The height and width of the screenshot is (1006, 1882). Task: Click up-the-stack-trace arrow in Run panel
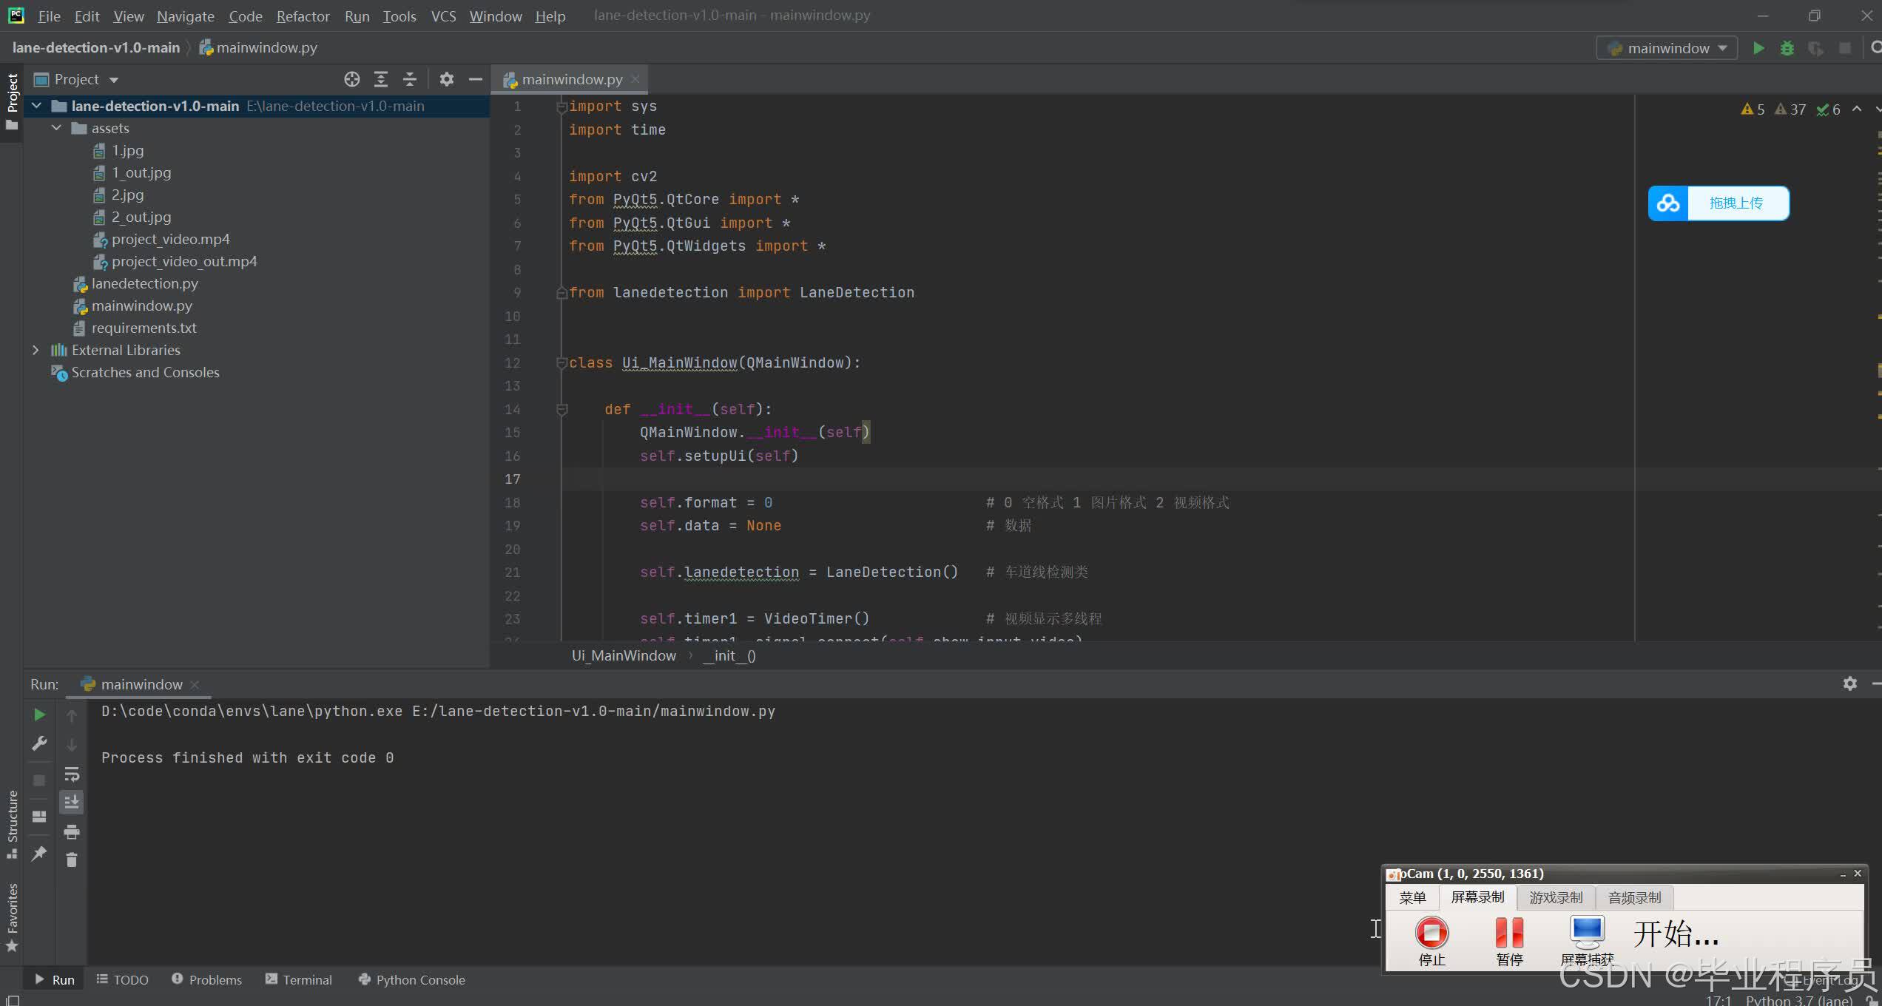pyautogui.click(x=72, y=716)
